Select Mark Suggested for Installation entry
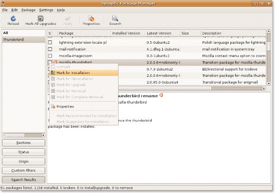Image resolution: width=275 pixels, height=193 pixels. [x=84, y=122]
